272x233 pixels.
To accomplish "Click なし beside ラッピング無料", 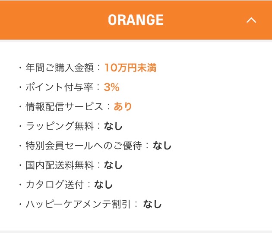I will pyautogui.click(x=113, y=126).
